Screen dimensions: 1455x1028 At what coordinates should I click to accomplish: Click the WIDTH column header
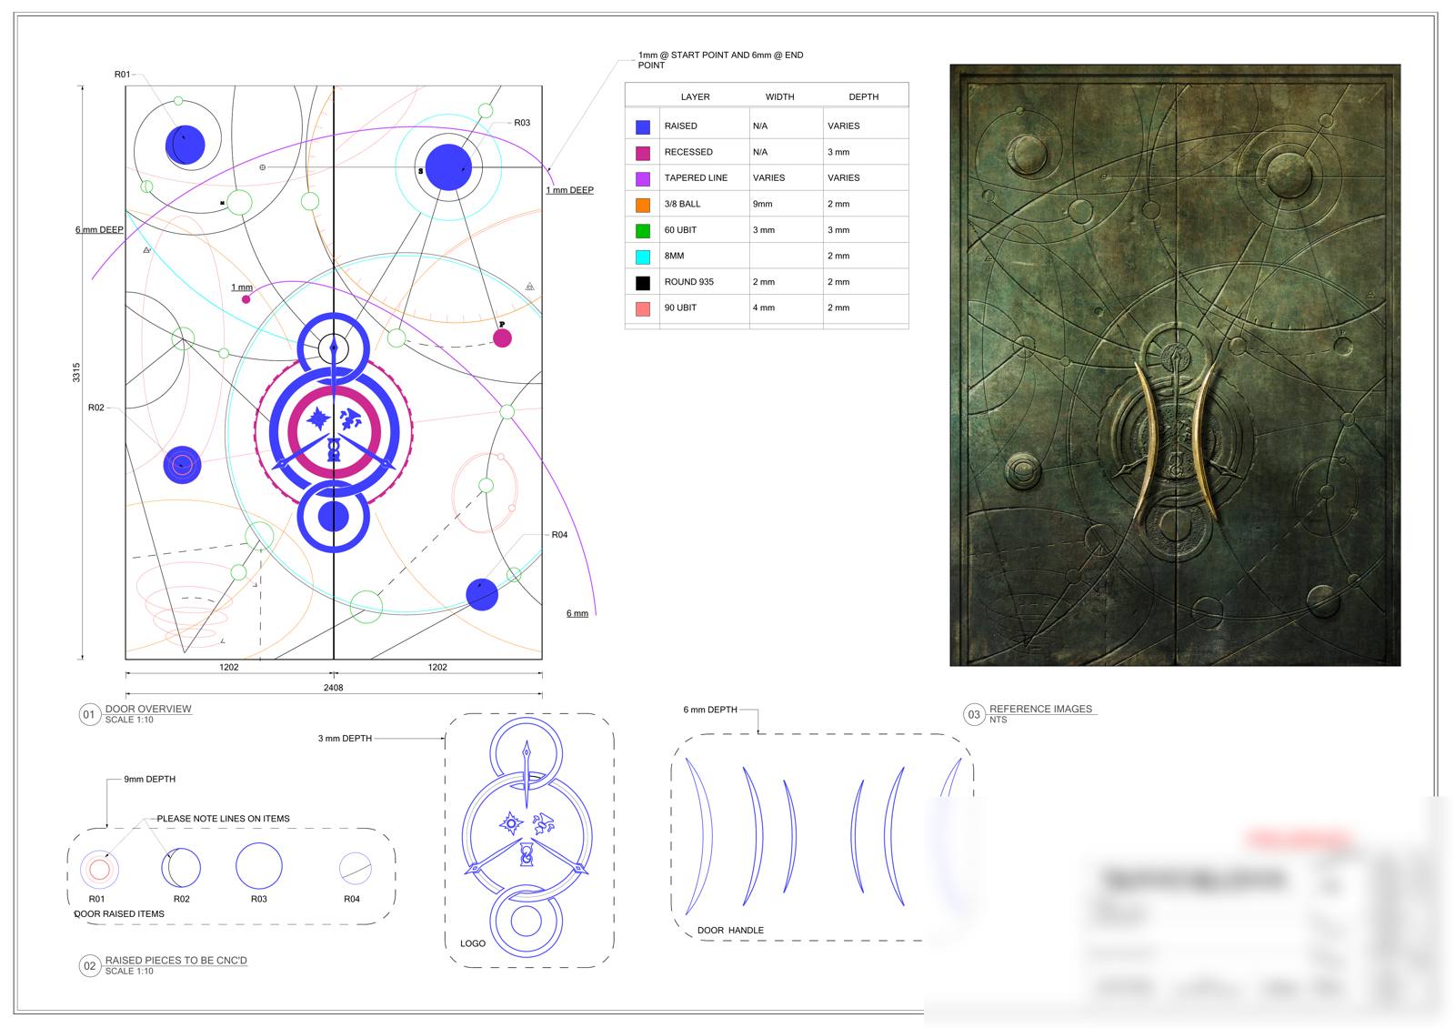click(779, 96)
